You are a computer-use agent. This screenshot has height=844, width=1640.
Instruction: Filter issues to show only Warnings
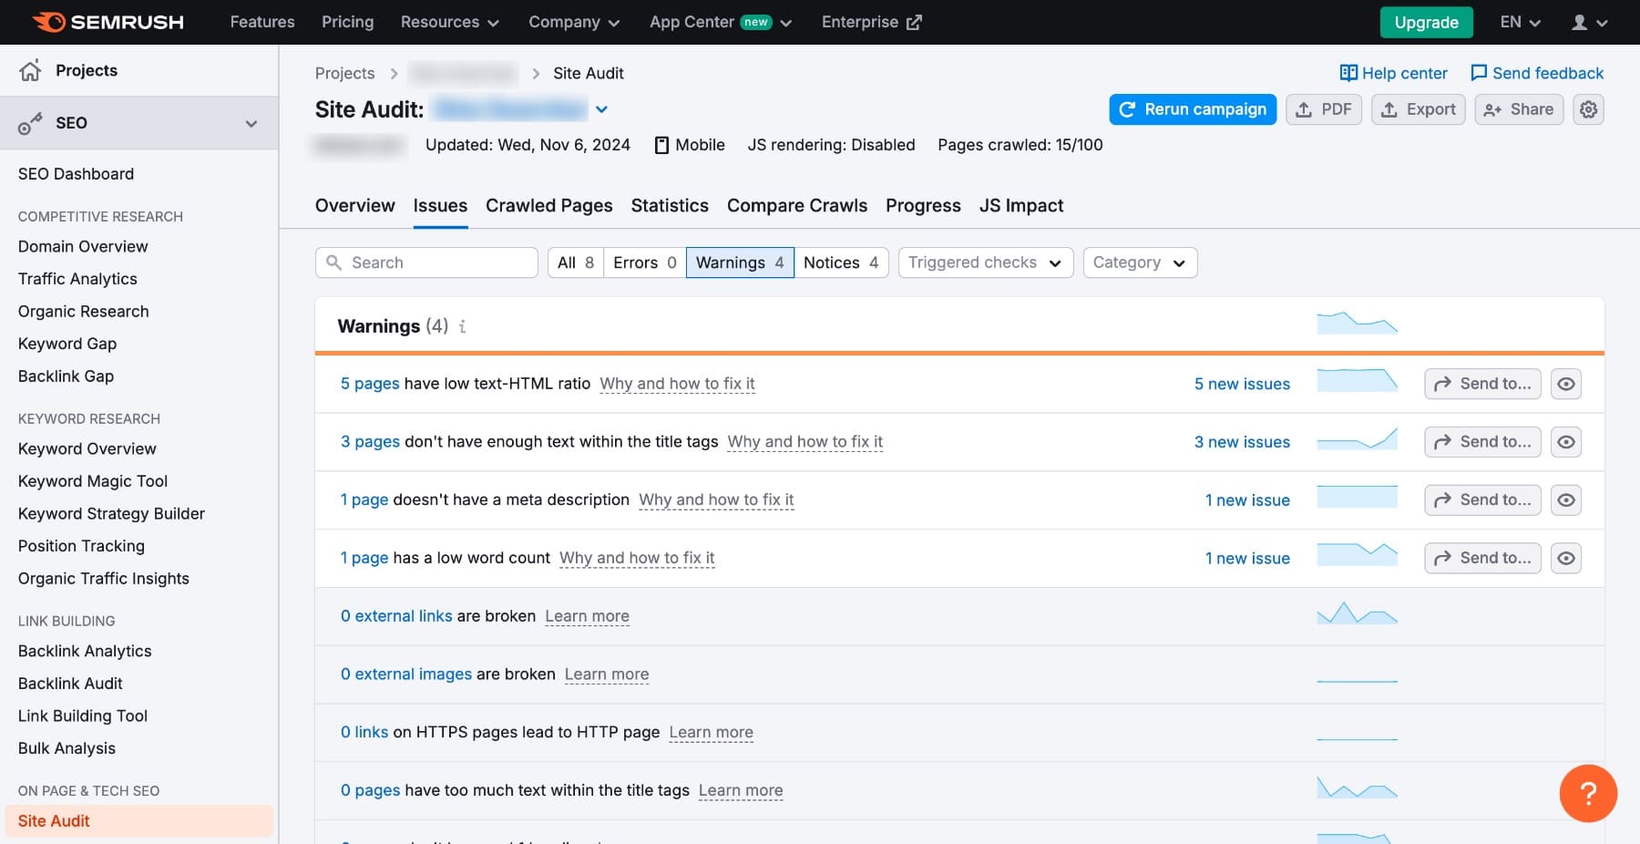[740, 262]
